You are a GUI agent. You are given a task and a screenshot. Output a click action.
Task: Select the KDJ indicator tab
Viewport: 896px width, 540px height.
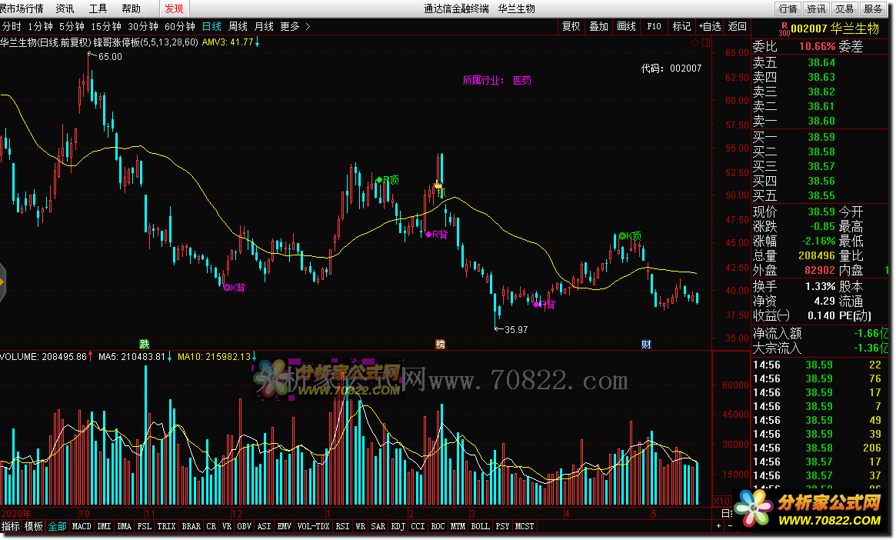[398, 526]
